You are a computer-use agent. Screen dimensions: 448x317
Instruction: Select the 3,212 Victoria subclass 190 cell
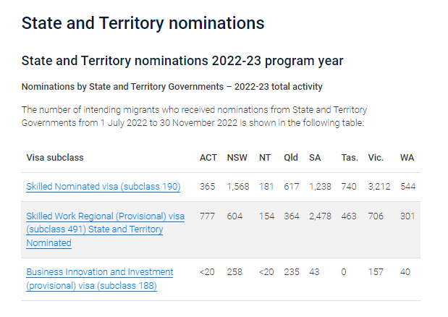point(379,187)
